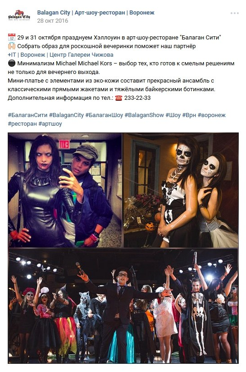Image resolution: width=246 pixels, height=372 pixels.
Task: Open partner link +IT Воронеж Центр Галереи Чижова
Action: coord(60,55)
